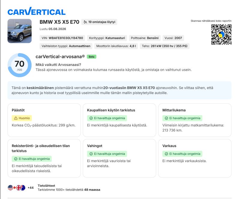Click the warning triangle icon in Huomio
Viewport: 238px width, 199px height.
pos(16,118)
